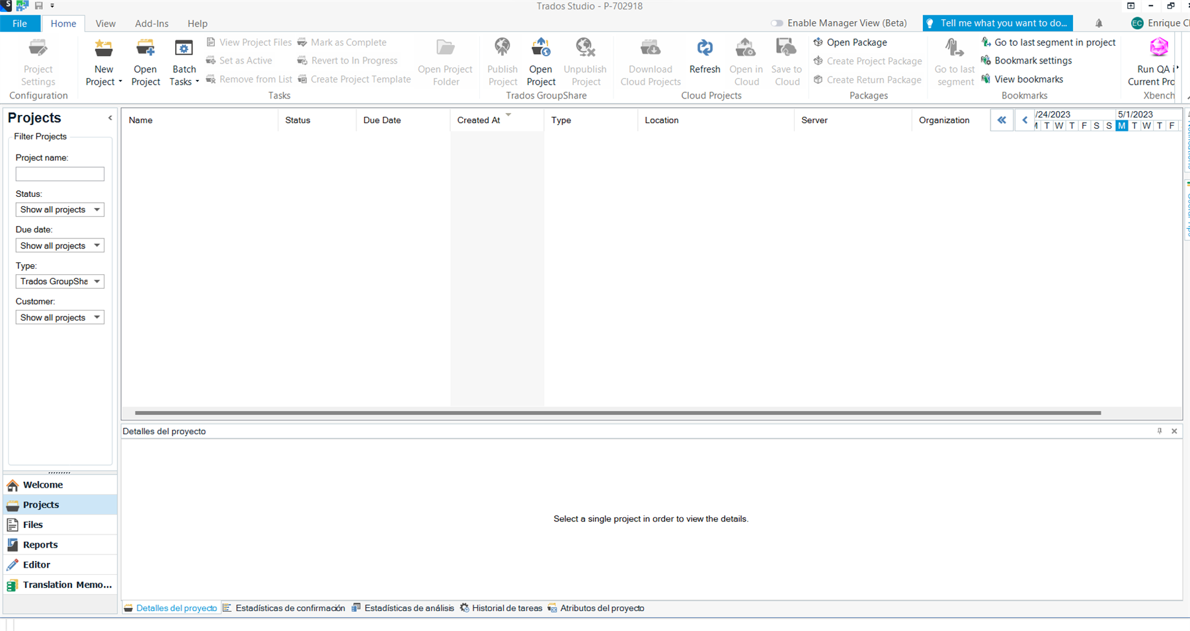Click Open Package
This screenshot has height=631, width=1190.
[850, 42]
